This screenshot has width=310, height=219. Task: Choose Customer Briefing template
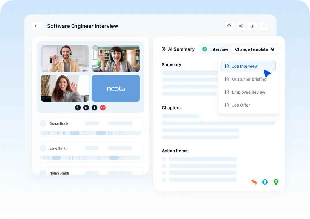tap(248, 79)
